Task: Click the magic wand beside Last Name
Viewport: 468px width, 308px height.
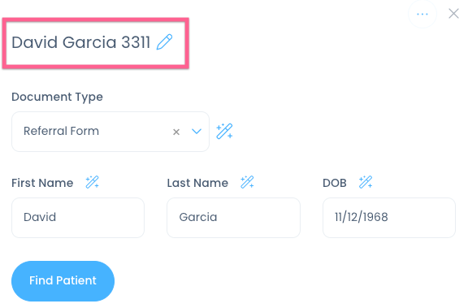Action: tap(247, 182)
